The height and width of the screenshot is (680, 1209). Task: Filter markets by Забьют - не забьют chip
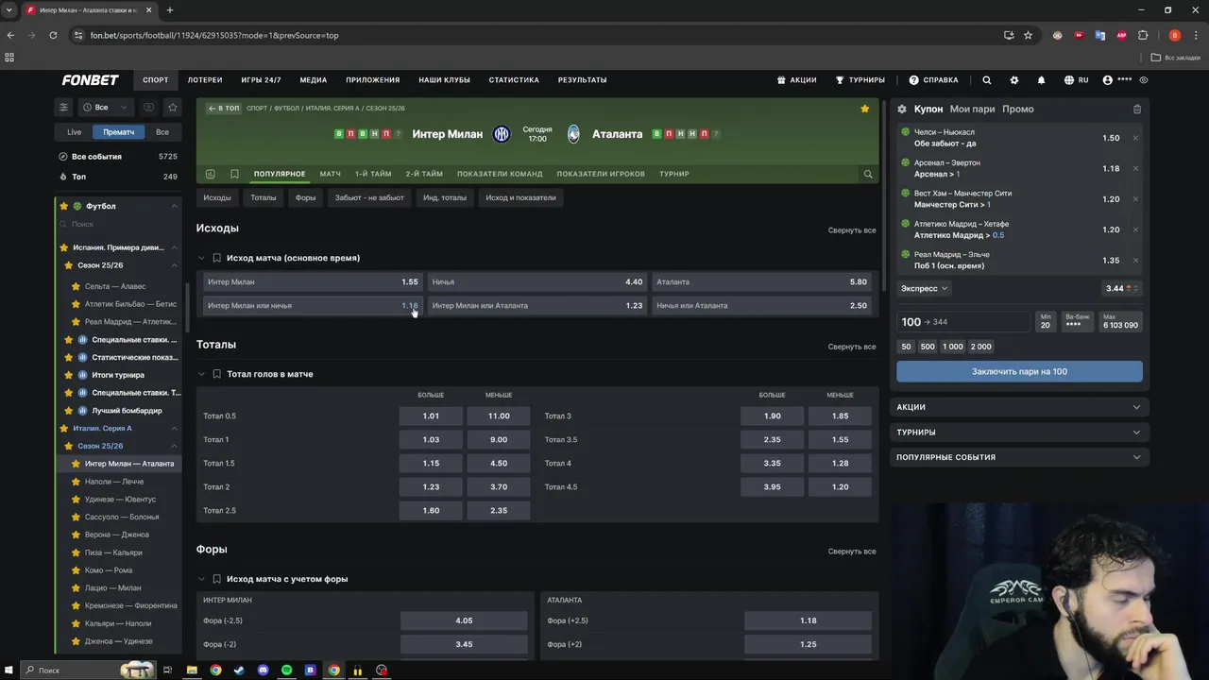(x=369, y=197)
